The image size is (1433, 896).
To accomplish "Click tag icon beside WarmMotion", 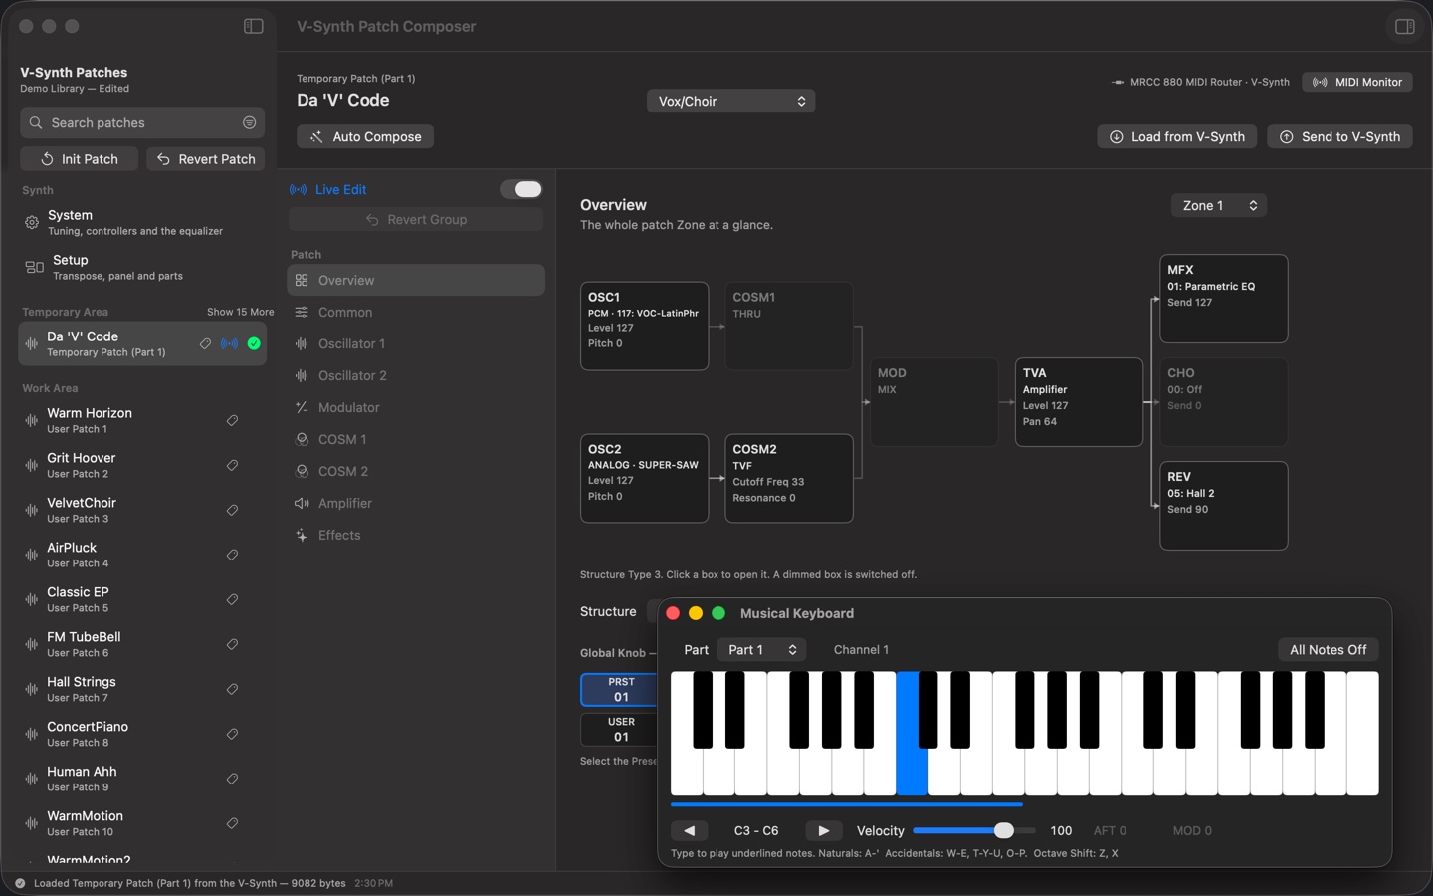I will [232, 823].
